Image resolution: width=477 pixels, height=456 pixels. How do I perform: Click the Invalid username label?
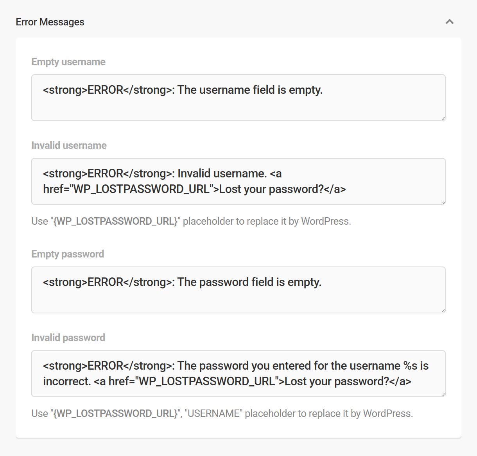pos(69,145)
